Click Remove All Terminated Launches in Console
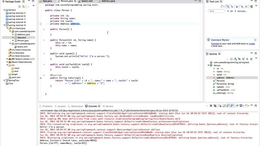This screenshot has width=260, height=146. tap(215, 105)
